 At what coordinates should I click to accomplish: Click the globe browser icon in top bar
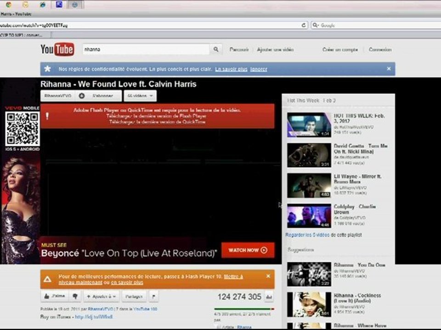pyautogui.click(x=42, y=5)
